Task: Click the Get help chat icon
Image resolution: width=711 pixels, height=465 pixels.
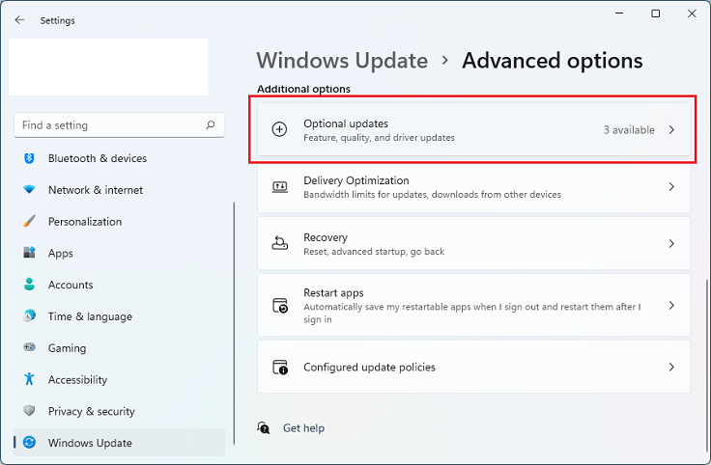Action: 264,427
